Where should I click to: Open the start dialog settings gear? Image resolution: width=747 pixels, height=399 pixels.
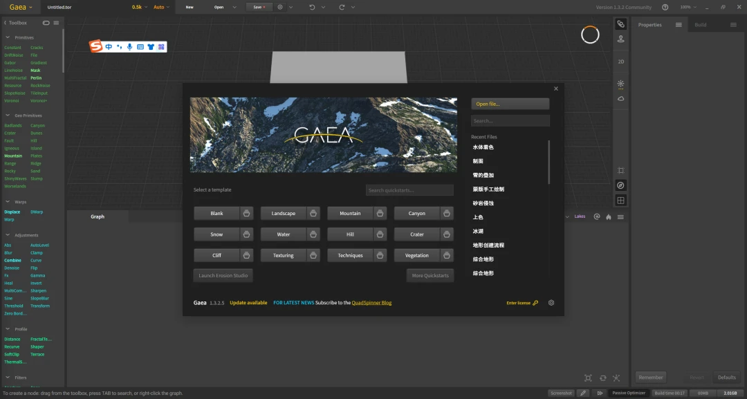coord(551,303)
